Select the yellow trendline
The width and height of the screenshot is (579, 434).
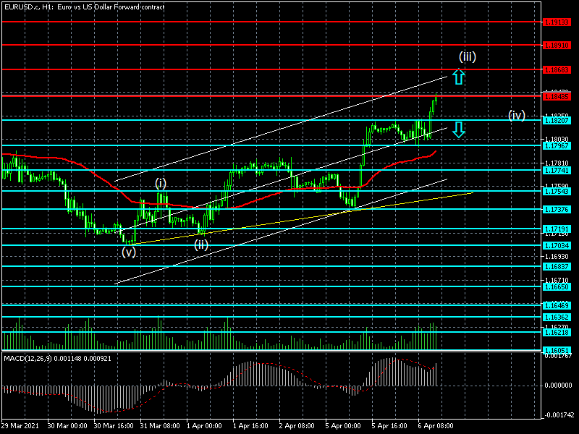pyautogui.click(x=303, y=218)
